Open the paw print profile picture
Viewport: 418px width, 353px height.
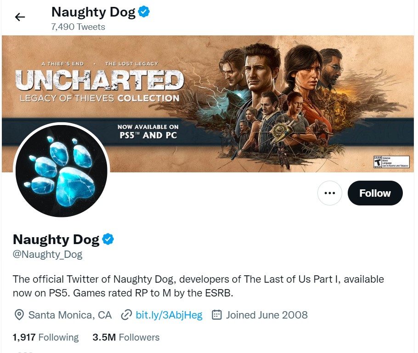coord(62,171)
